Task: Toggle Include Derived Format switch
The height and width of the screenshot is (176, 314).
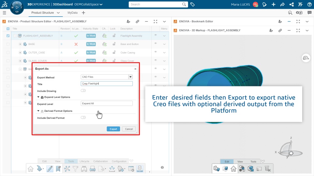Action: [x=83, y=118]
